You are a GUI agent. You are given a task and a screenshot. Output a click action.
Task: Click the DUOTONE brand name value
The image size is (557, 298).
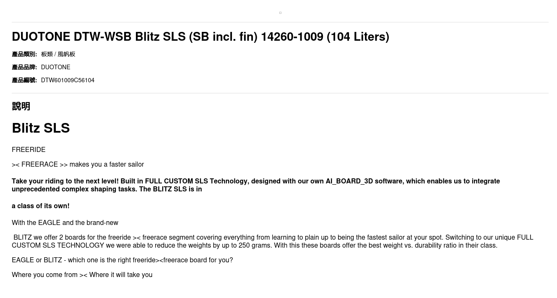click(x=55, y=67)
